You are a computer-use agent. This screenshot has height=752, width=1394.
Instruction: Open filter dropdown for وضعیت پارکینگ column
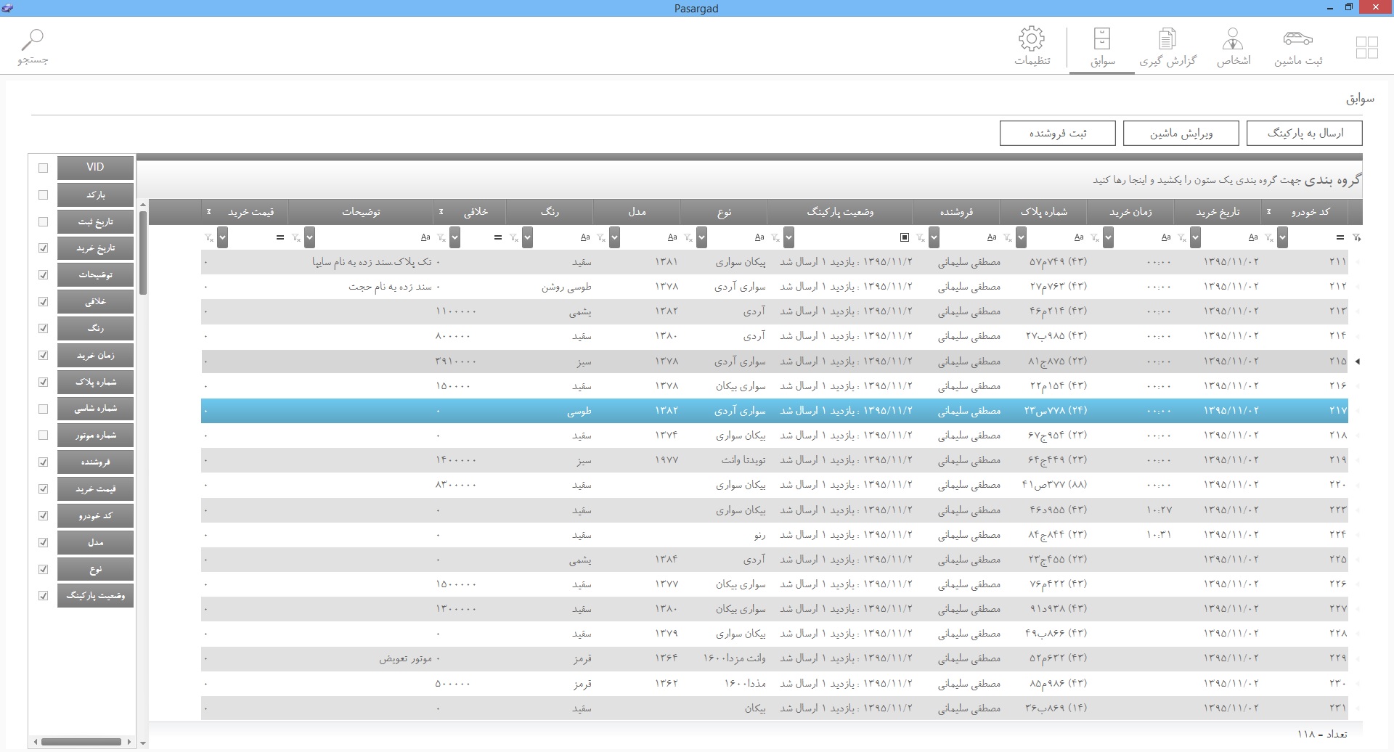click(789, 237)
